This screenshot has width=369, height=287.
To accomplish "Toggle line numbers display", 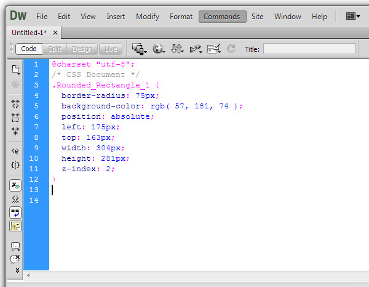I will click(15, 185).
